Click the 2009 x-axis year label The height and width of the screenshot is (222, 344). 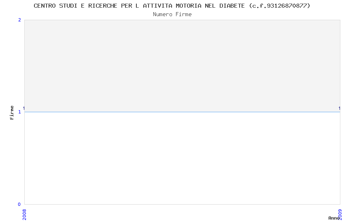point(340,215)
